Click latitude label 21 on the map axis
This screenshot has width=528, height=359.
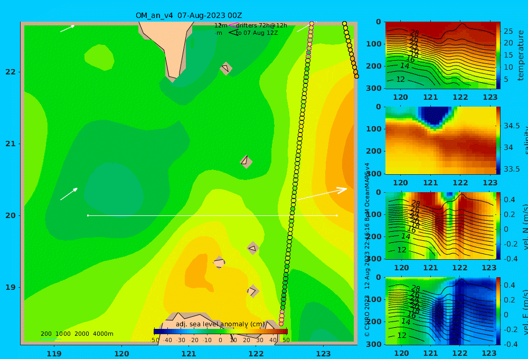point(11,144)
